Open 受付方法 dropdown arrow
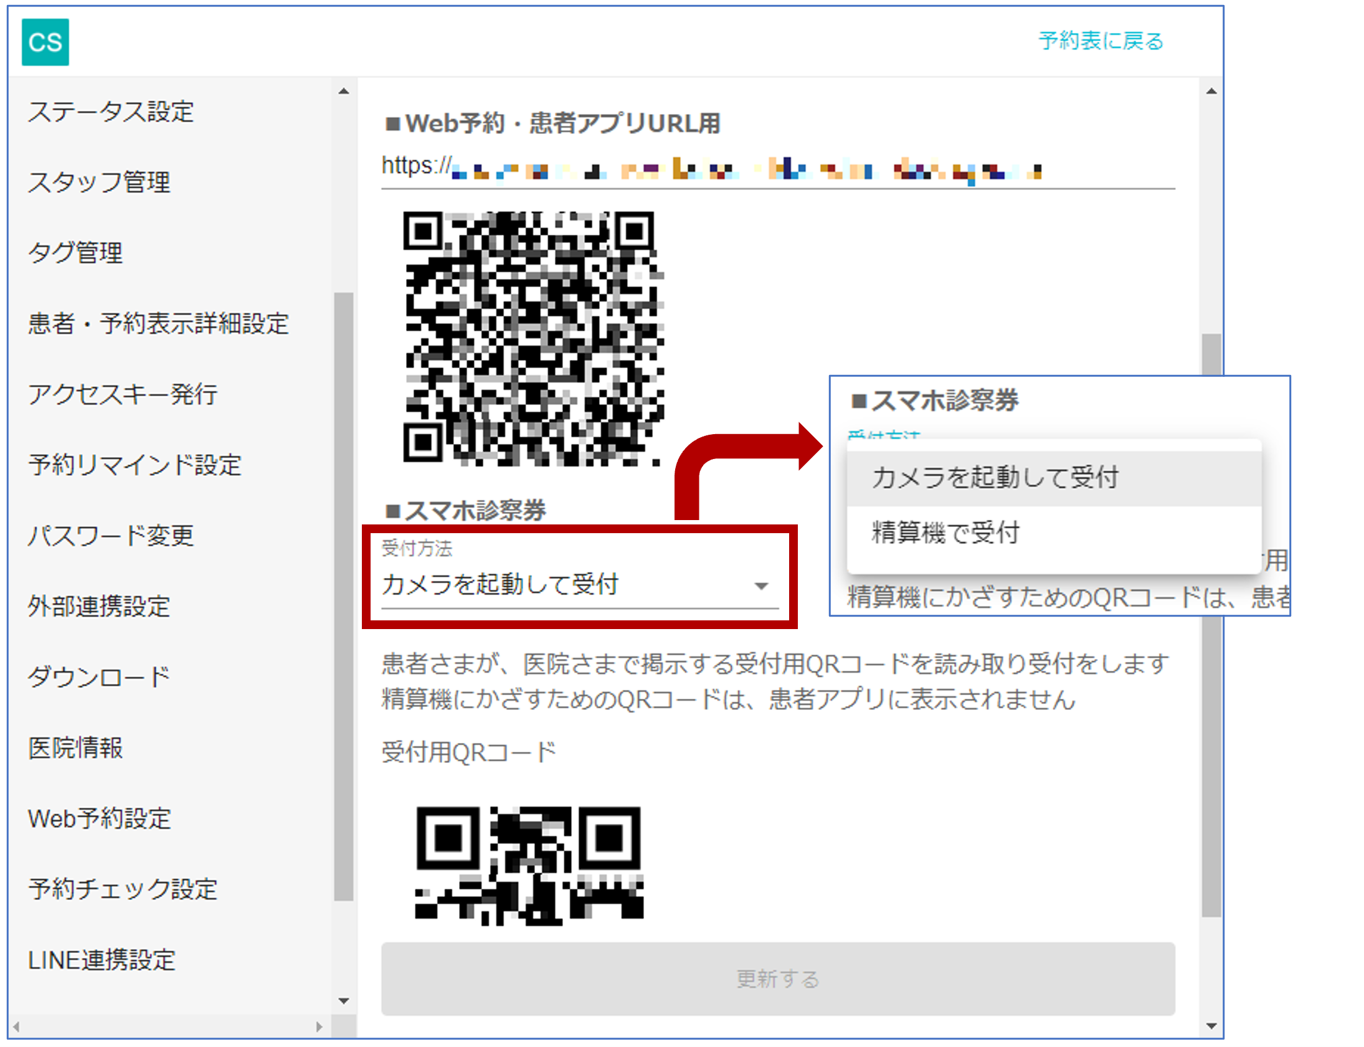The image size is (1364, 1047). pyautogui.click(x=761, y=586)
